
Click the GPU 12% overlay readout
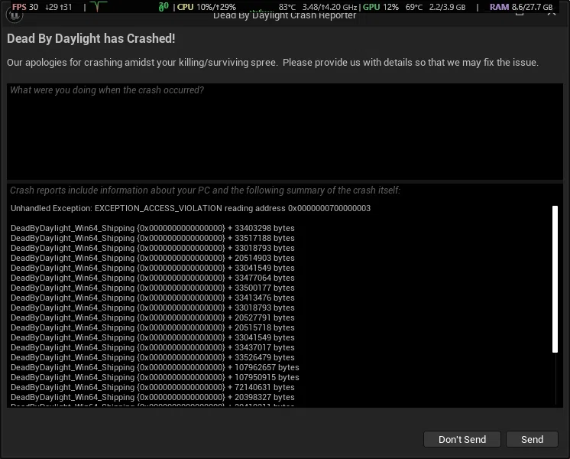381,7
